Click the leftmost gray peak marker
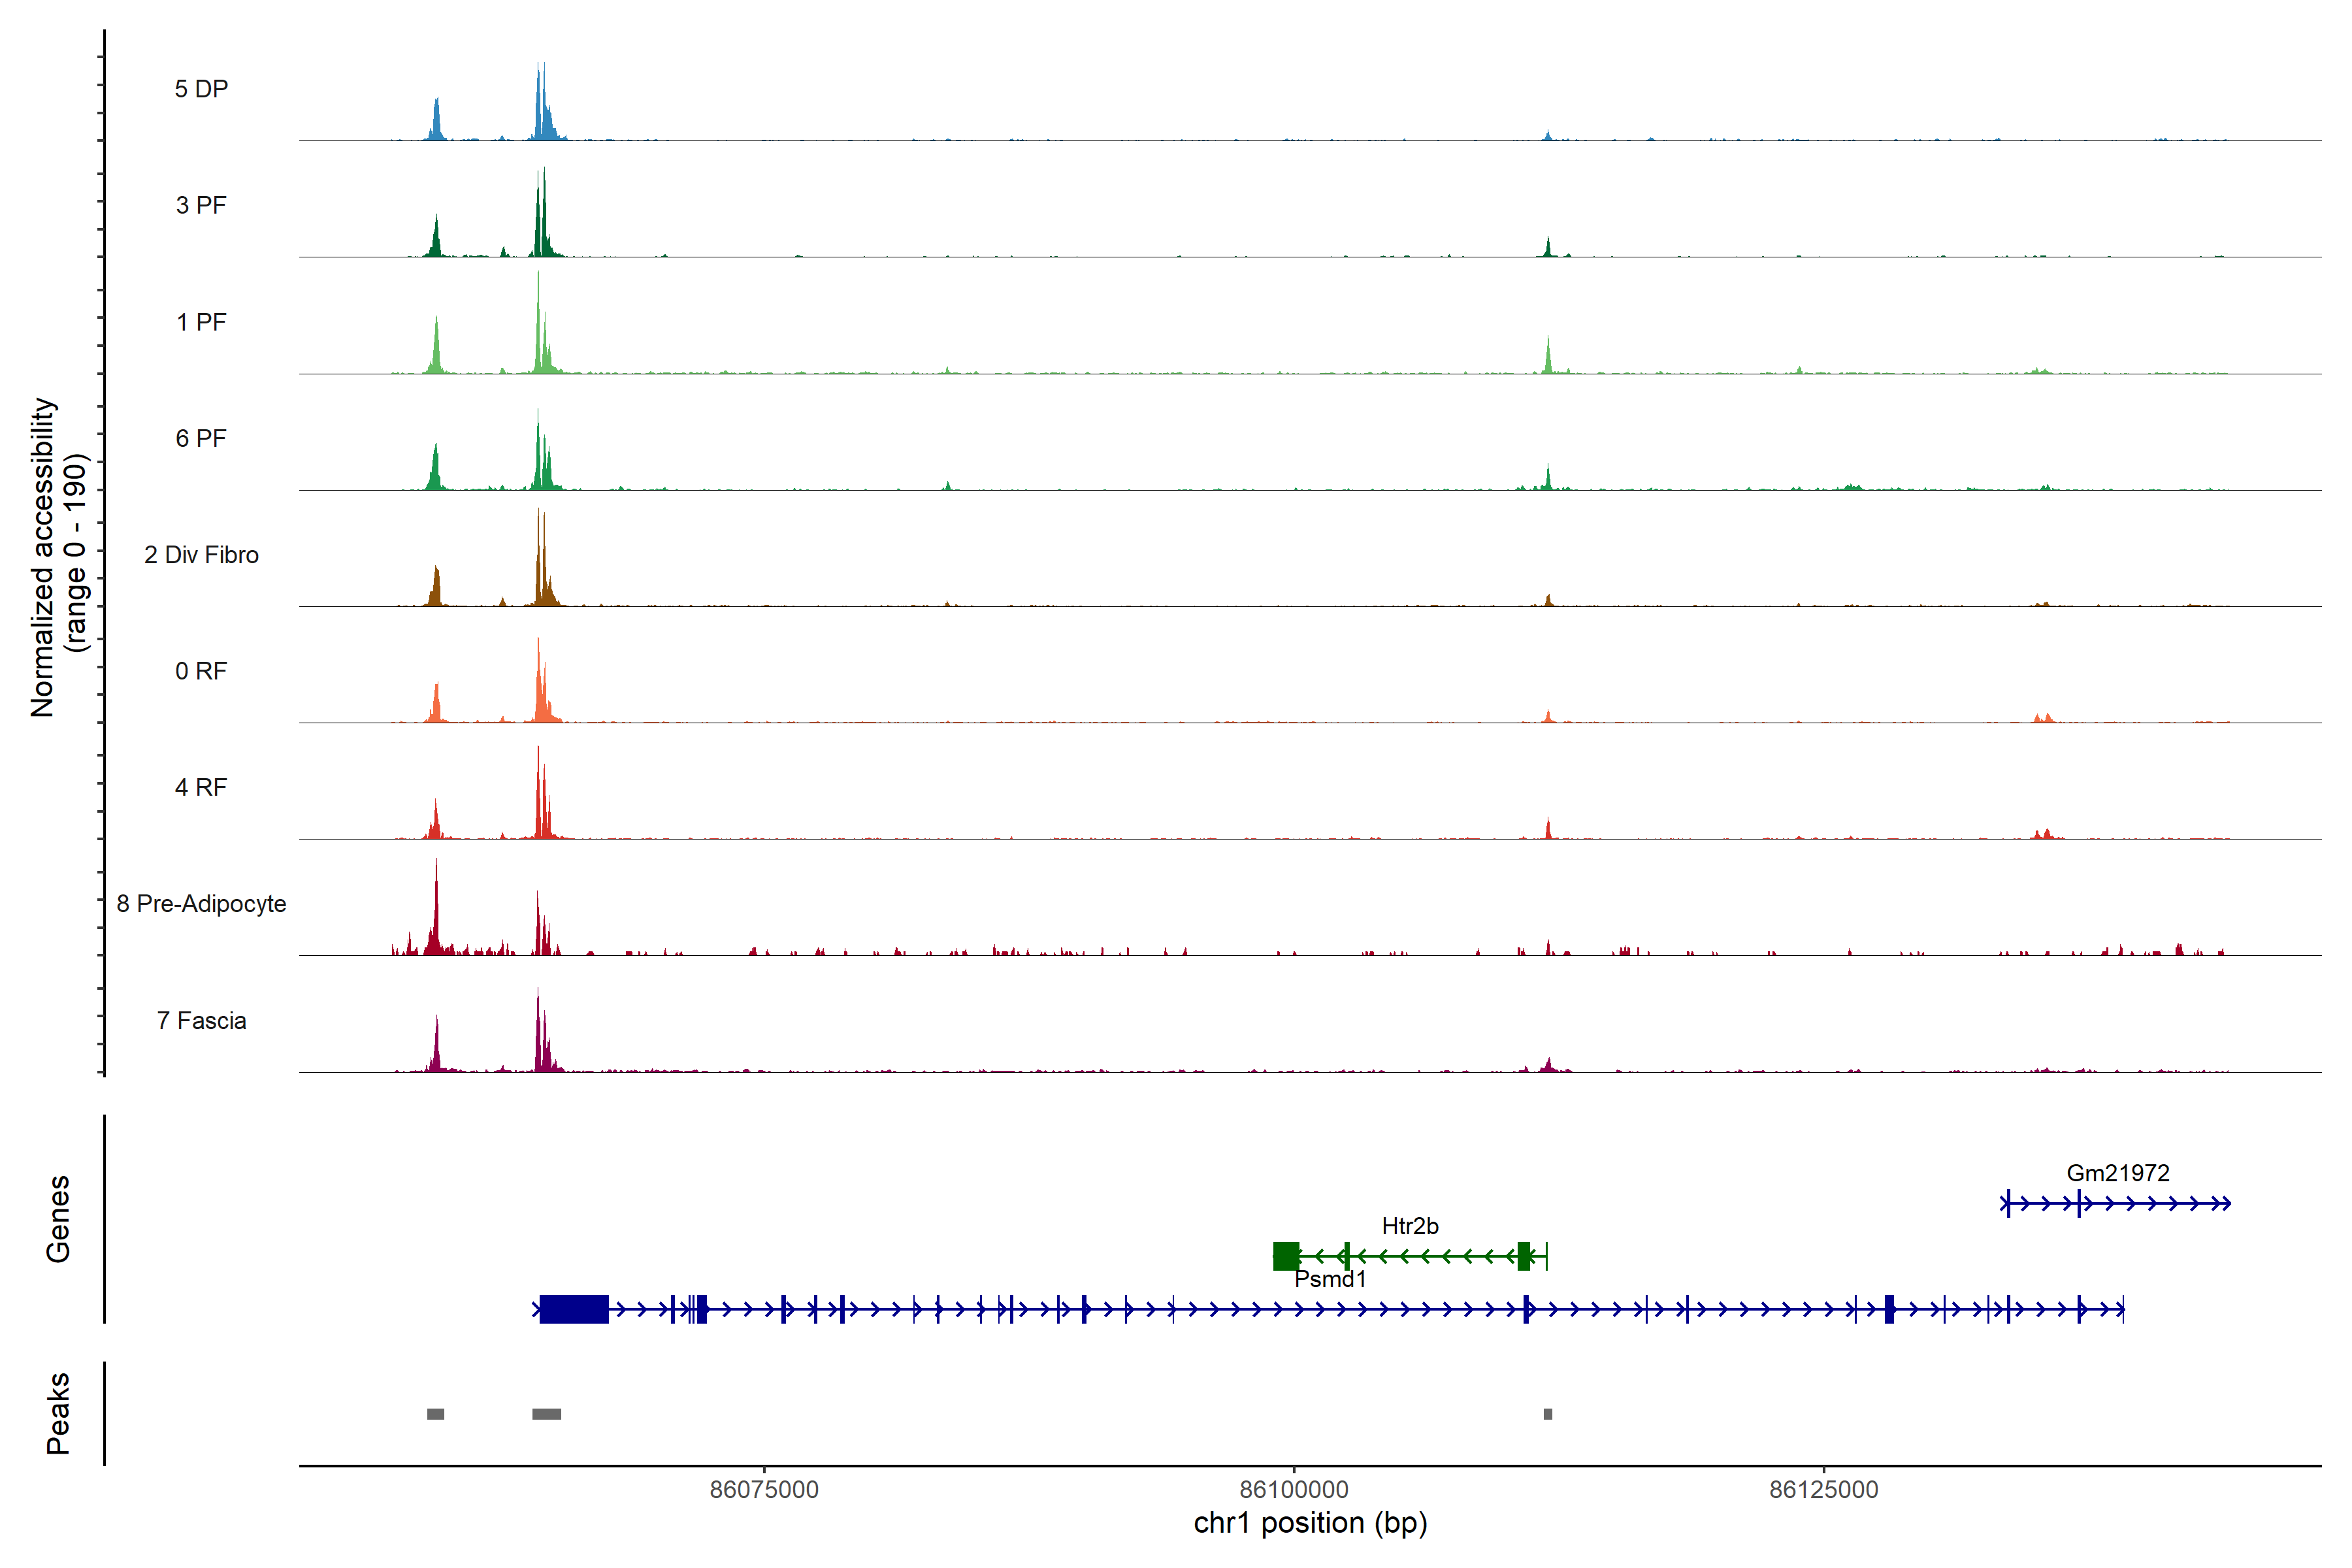This screenshot has width=2352, height=1568. 435,1414
